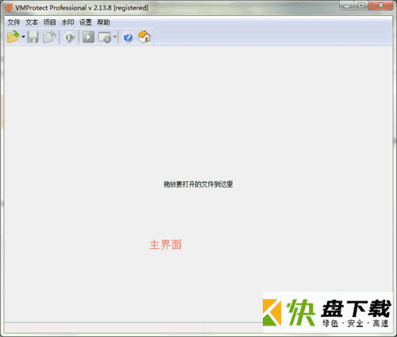Expand the open file dropdown arrow
Viewport: 397px width, 337px height.
pos(23,37)
